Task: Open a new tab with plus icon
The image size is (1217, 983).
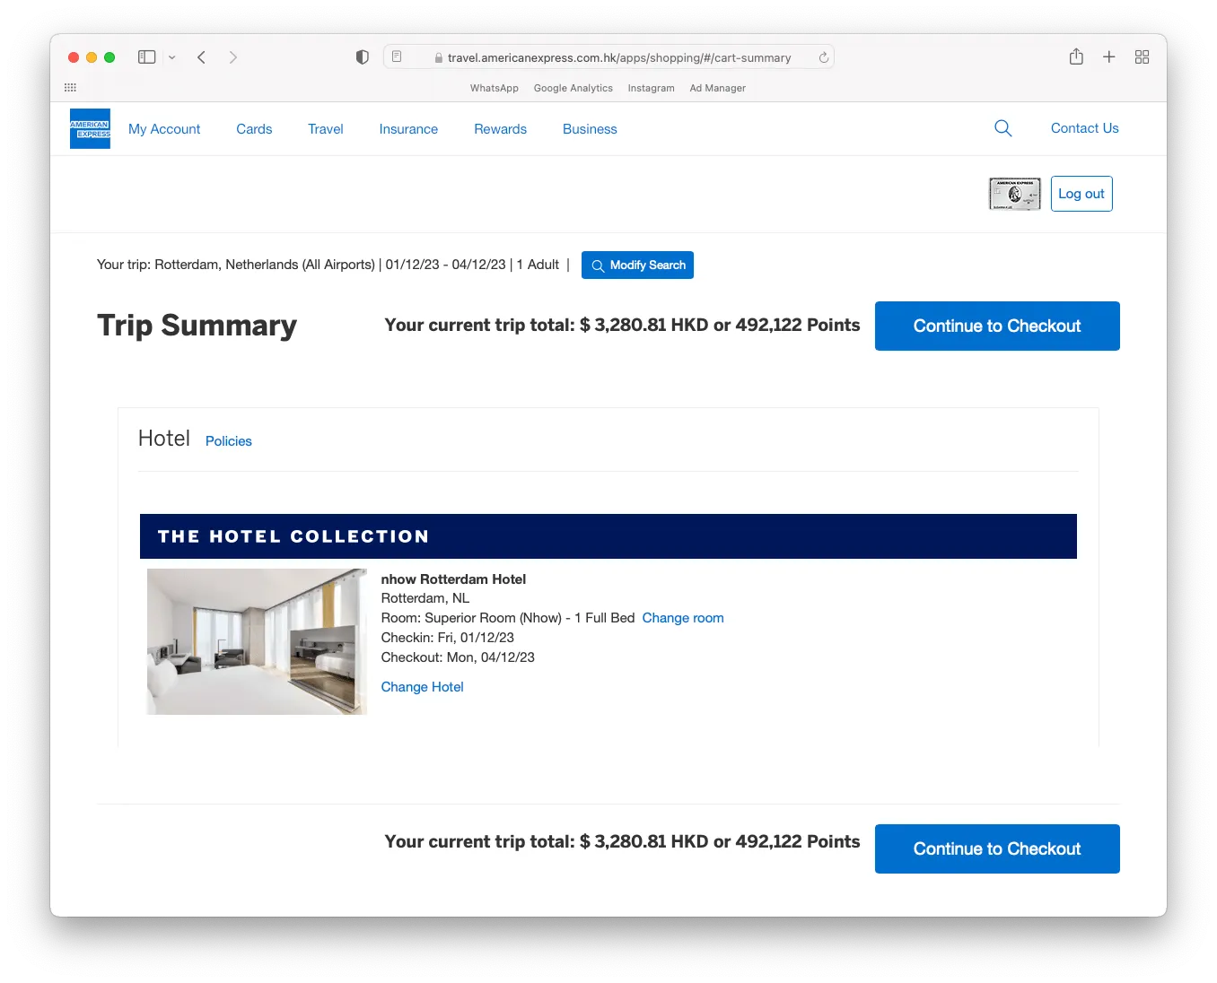Action: tap(1109, 57)
